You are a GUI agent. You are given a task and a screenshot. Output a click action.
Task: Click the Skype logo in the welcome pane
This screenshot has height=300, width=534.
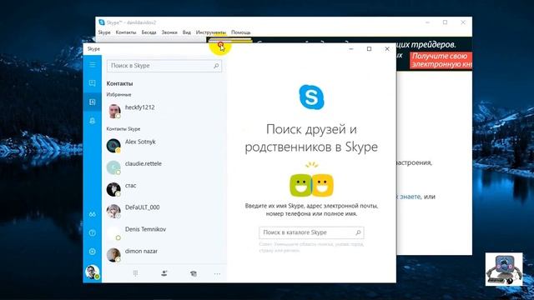coord(311,97)
